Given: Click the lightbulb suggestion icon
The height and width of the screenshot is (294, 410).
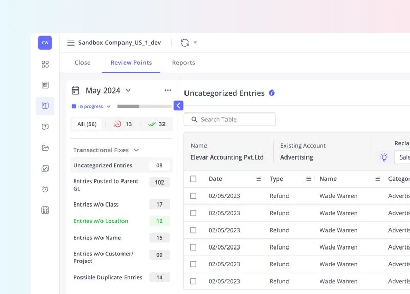Looking at the screenshot, I should [384, 157].
